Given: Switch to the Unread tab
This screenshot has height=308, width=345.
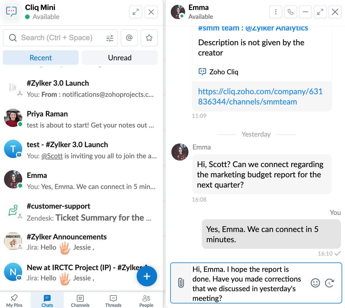Looking at the screenshot, I should coord(120,58).
